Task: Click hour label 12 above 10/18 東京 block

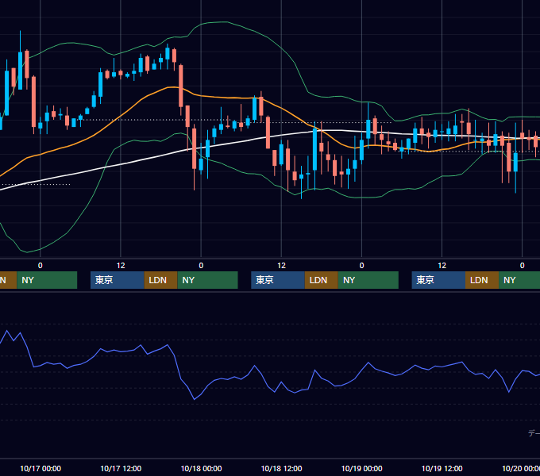Action: [x=281, y=266]
